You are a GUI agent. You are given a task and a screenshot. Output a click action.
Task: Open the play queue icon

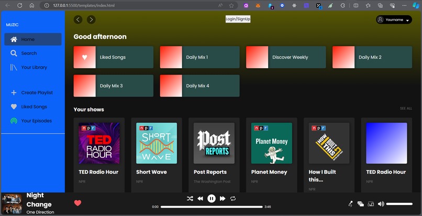click(x=361, y=204)
